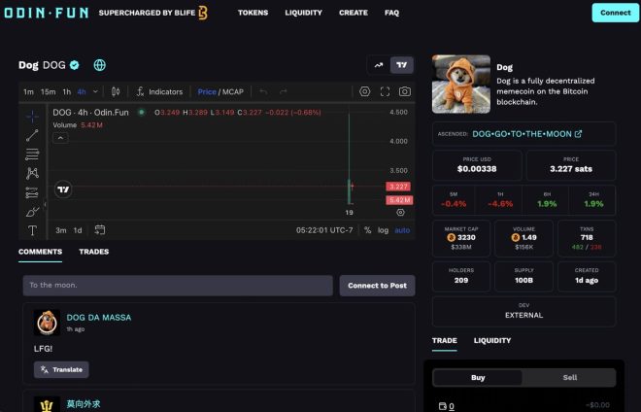641x412 pixels.
Task: Select the Buy option
Action: click(x=478, y=378)
